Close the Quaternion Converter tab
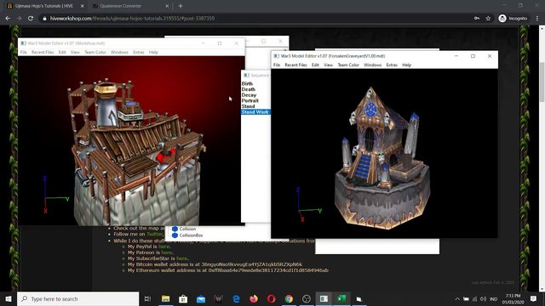Image resolution: width=545 pixels, height=306 pixels. coord(167,6)
